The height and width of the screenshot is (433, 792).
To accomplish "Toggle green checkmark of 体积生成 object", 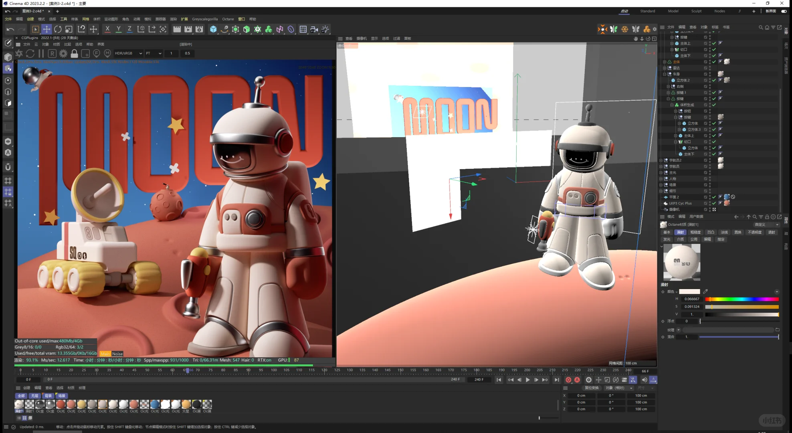I will 714,105.
